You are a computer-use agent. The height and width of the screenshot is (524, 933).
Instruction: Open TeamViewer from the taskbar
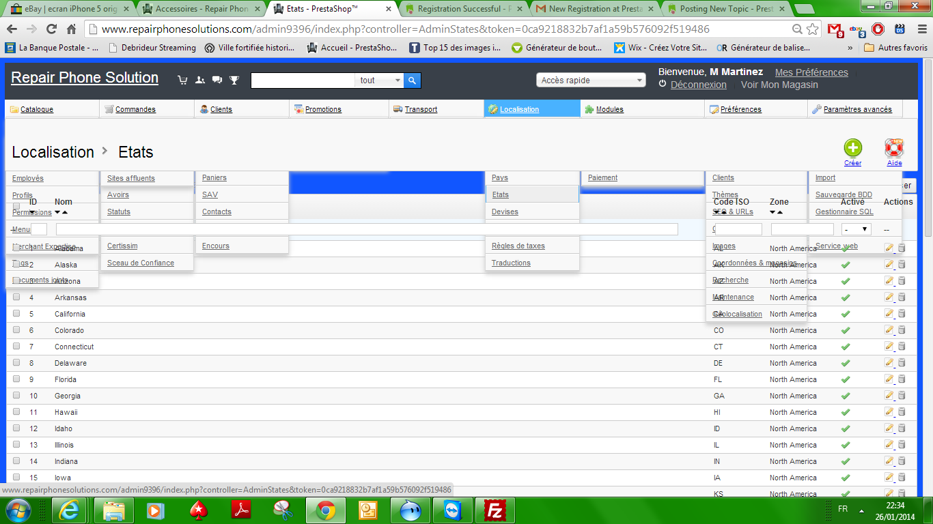[x=452, y=510]
